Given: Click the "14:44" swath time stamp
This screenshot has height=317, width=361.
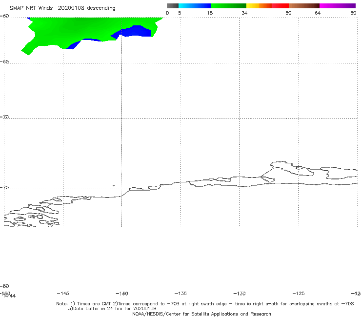Looking at the screenshot, I should [x=9, y=296].
